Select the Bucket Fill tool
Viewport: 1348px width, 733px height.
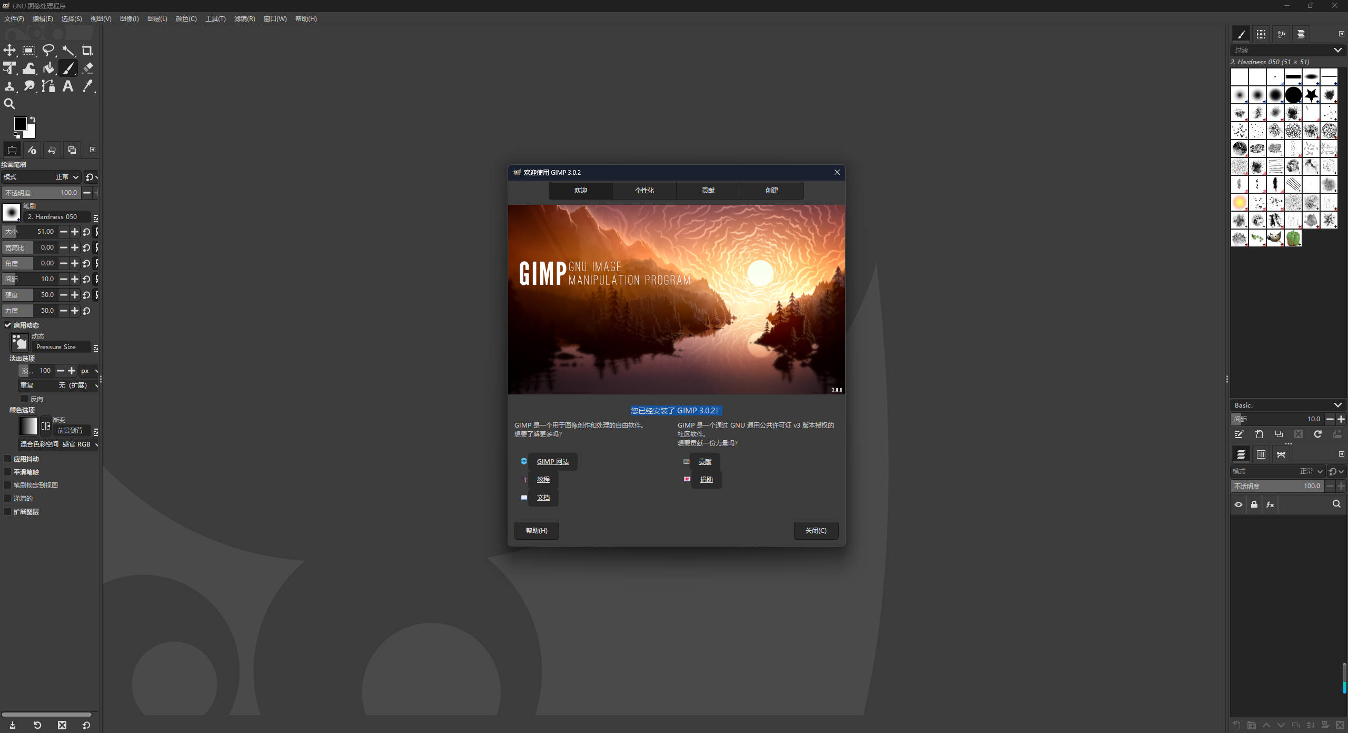(x=48, y=68)
